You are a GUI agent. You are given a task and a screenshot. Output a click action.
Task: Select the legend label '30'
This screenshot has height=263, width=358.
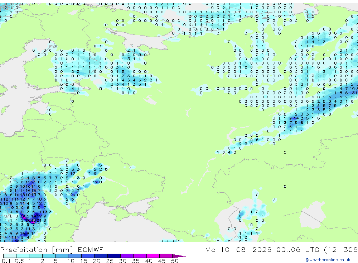[123, 261]
